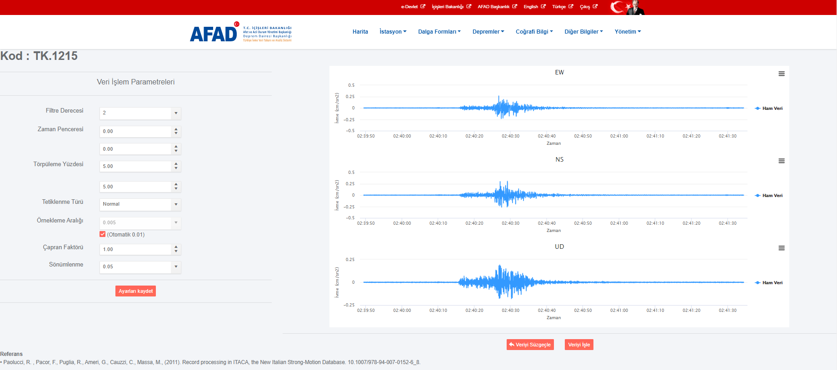
Task: Open the UD chart hamburger menu
Action: 782,248
